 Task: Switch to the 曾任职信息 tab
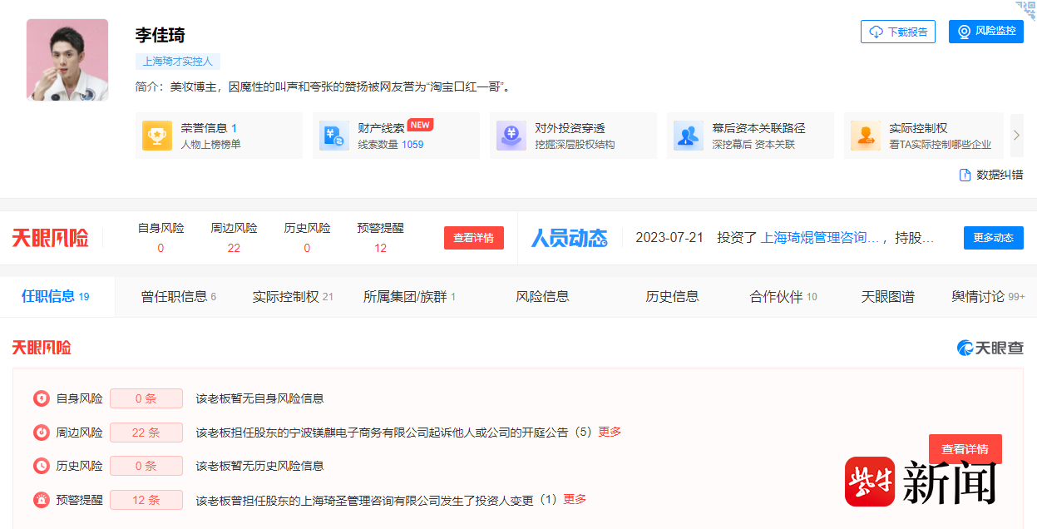(179, 297)
